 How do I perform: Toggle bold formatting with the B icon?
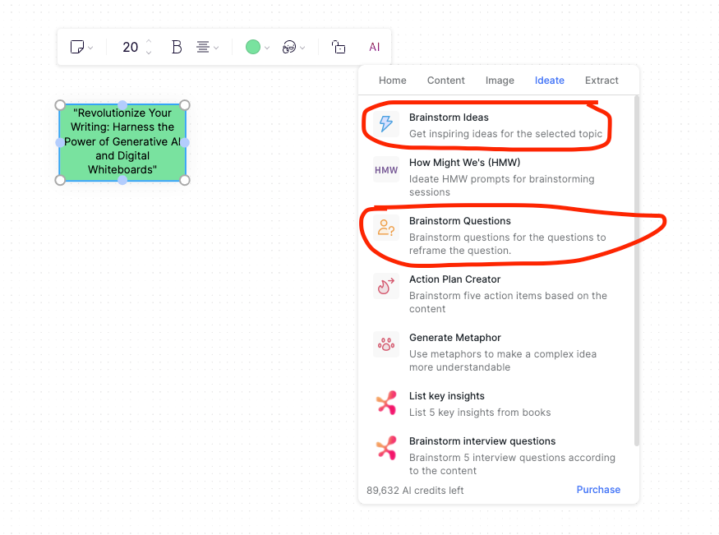177,47
